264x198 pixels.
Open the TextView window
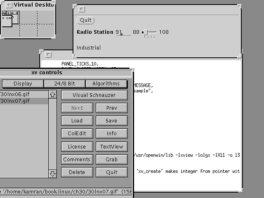point(111,146)
